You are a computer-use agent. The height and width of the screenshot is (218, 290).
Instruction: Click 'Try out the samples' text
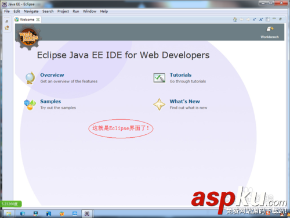tap(58, 108)
